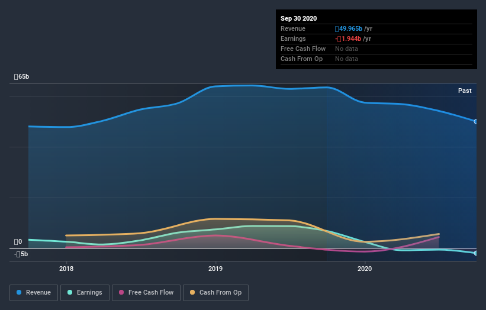Click the -5b y-axis label
This screenshot has height=310, width=486.
click(x=21, y=254)
